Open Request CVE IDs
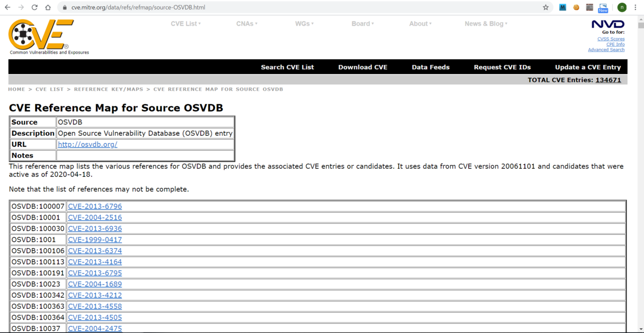The image size is (644, 333). [x=502, y=67]
